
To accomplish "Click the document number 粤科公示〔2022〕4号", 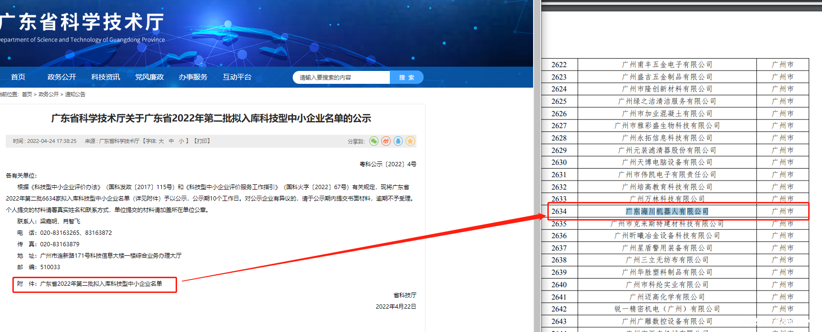I will pos(388,164).
